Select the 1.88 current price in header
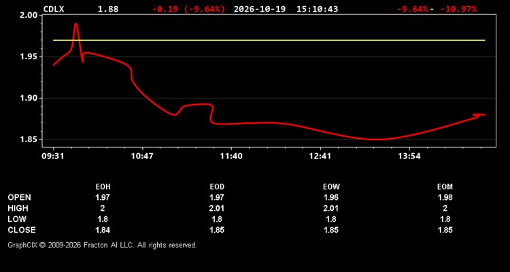Viewport: 510px width, 272px height. click(108, 9)
